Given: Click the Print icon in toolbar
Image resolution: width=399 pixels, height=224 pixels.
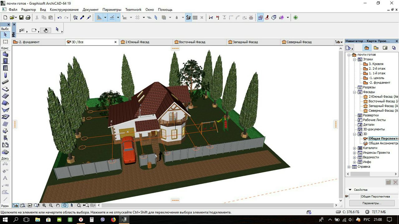Looking at the screenshot, I should (28, 18).
